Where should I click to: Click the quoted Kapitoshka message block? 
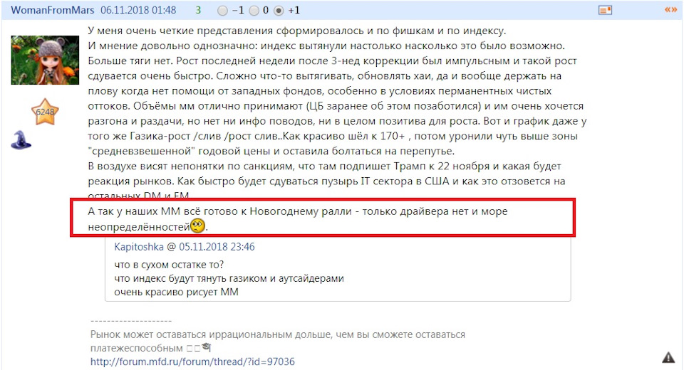(x=338, y=270)
